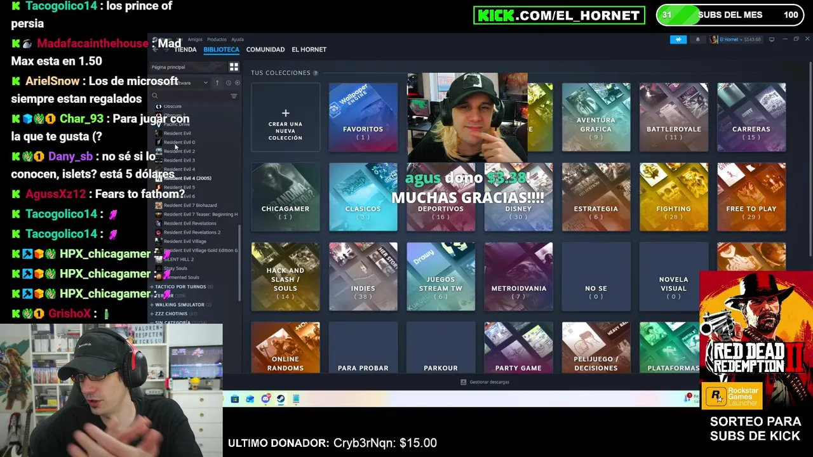813x457 pixels.
Task: Click the library search input field
Action: point(193,96)
